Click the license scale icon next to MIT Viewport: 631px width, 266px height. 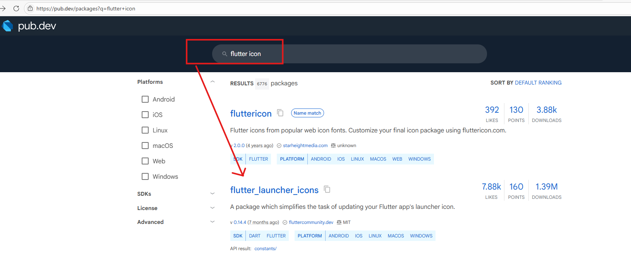[339, 222]
